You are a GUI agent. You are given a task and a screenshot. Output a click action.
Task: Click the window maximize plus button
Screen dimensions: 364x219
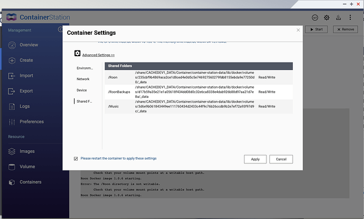[x=351, y=4]
